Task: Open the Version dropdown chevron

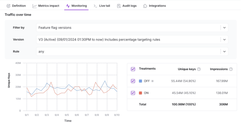Action: [x=224, y=40]
